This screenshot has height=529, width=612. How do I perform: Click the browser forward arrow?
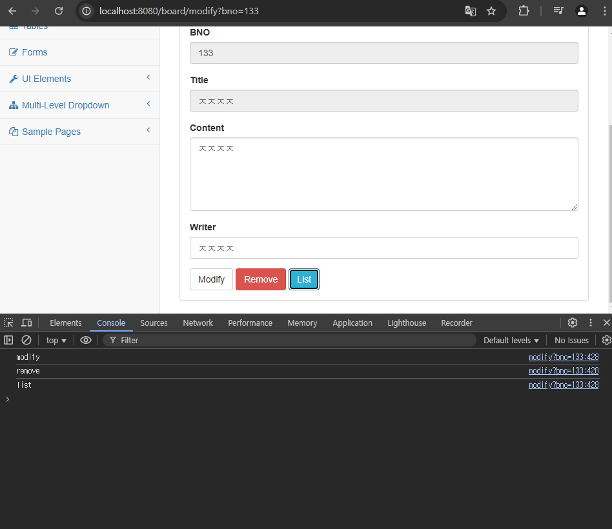coord(35,11)
